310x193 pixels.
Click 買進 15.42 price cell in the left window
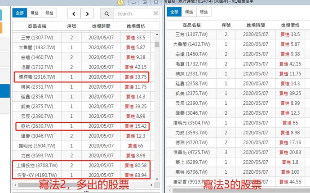(136, 126)
